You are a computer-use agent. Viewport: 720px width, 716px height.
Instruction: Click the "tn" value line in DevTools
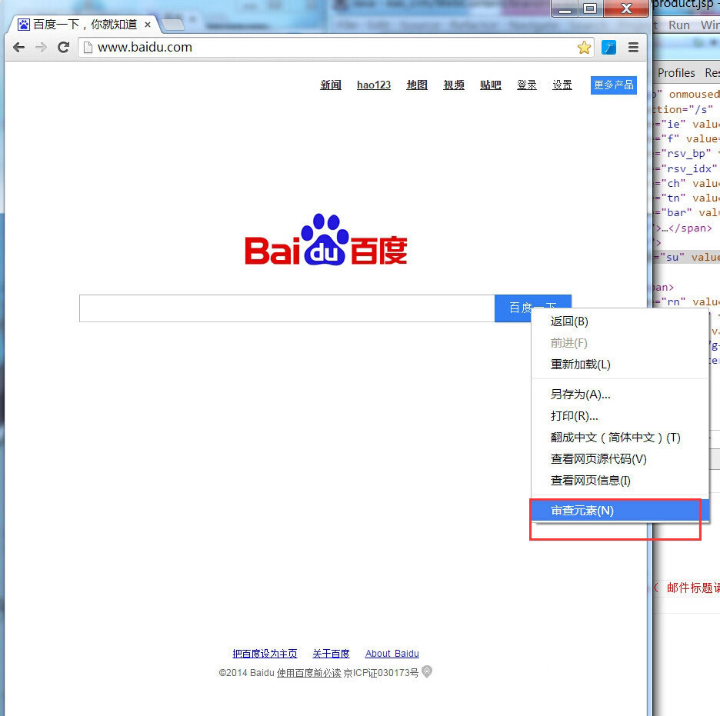coord(687,198)
